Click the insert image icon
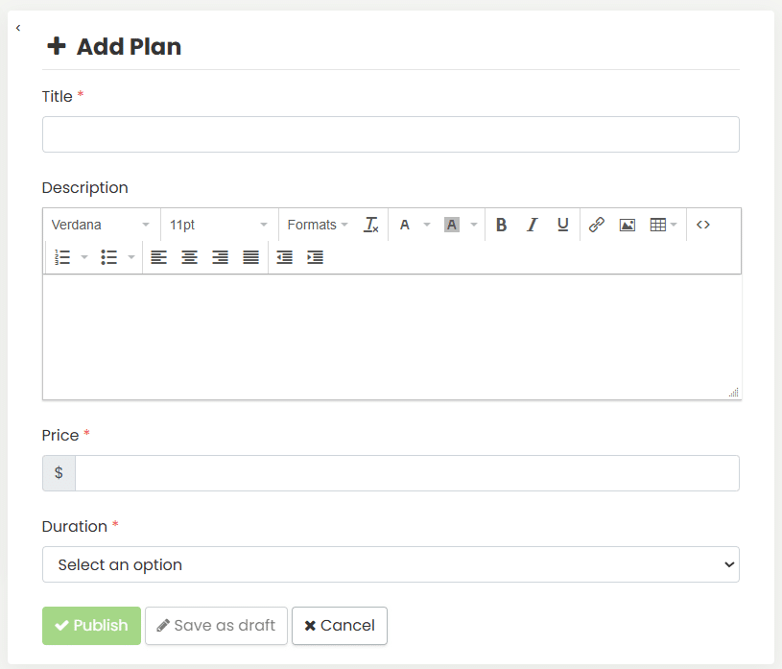Image resolution: width=782 pixels, height=669 pixels. tap(627, 225)
